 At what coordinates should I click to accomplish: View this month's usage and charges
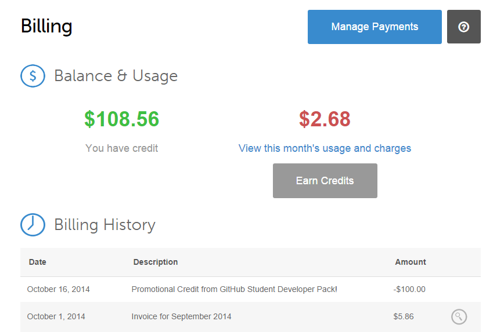tap(325, 148)
